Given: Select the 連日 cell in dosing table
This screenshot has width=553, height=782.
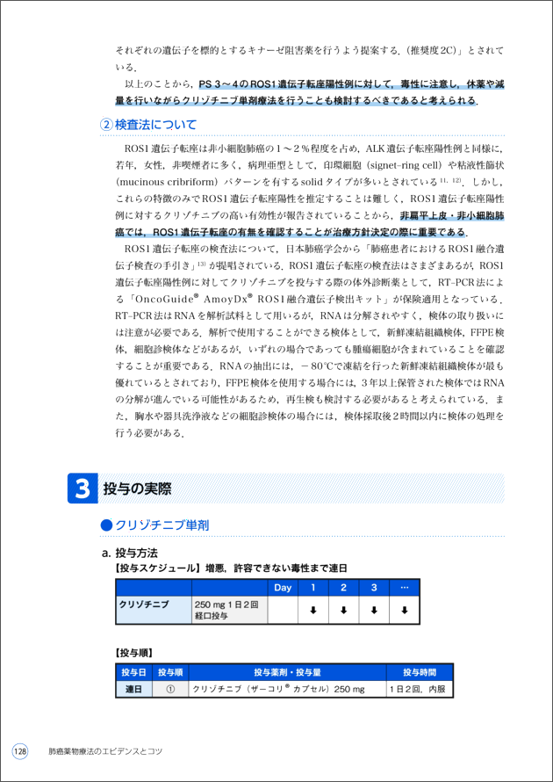Looking at the screenshot, I should (133, 690).
